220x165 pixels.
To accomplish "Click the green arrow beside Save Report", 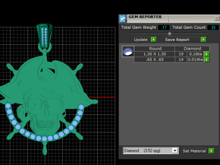I will coord(203,39).
